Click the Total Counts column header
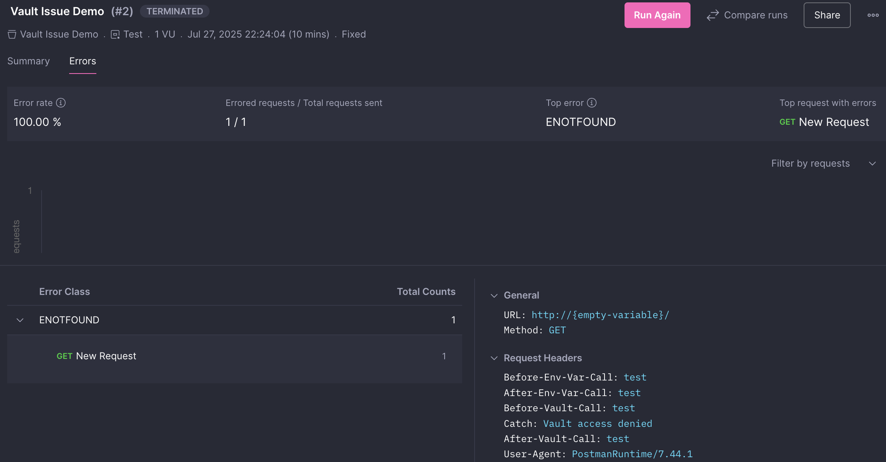This screenshot has width=886, height=462. coord(426,292)
